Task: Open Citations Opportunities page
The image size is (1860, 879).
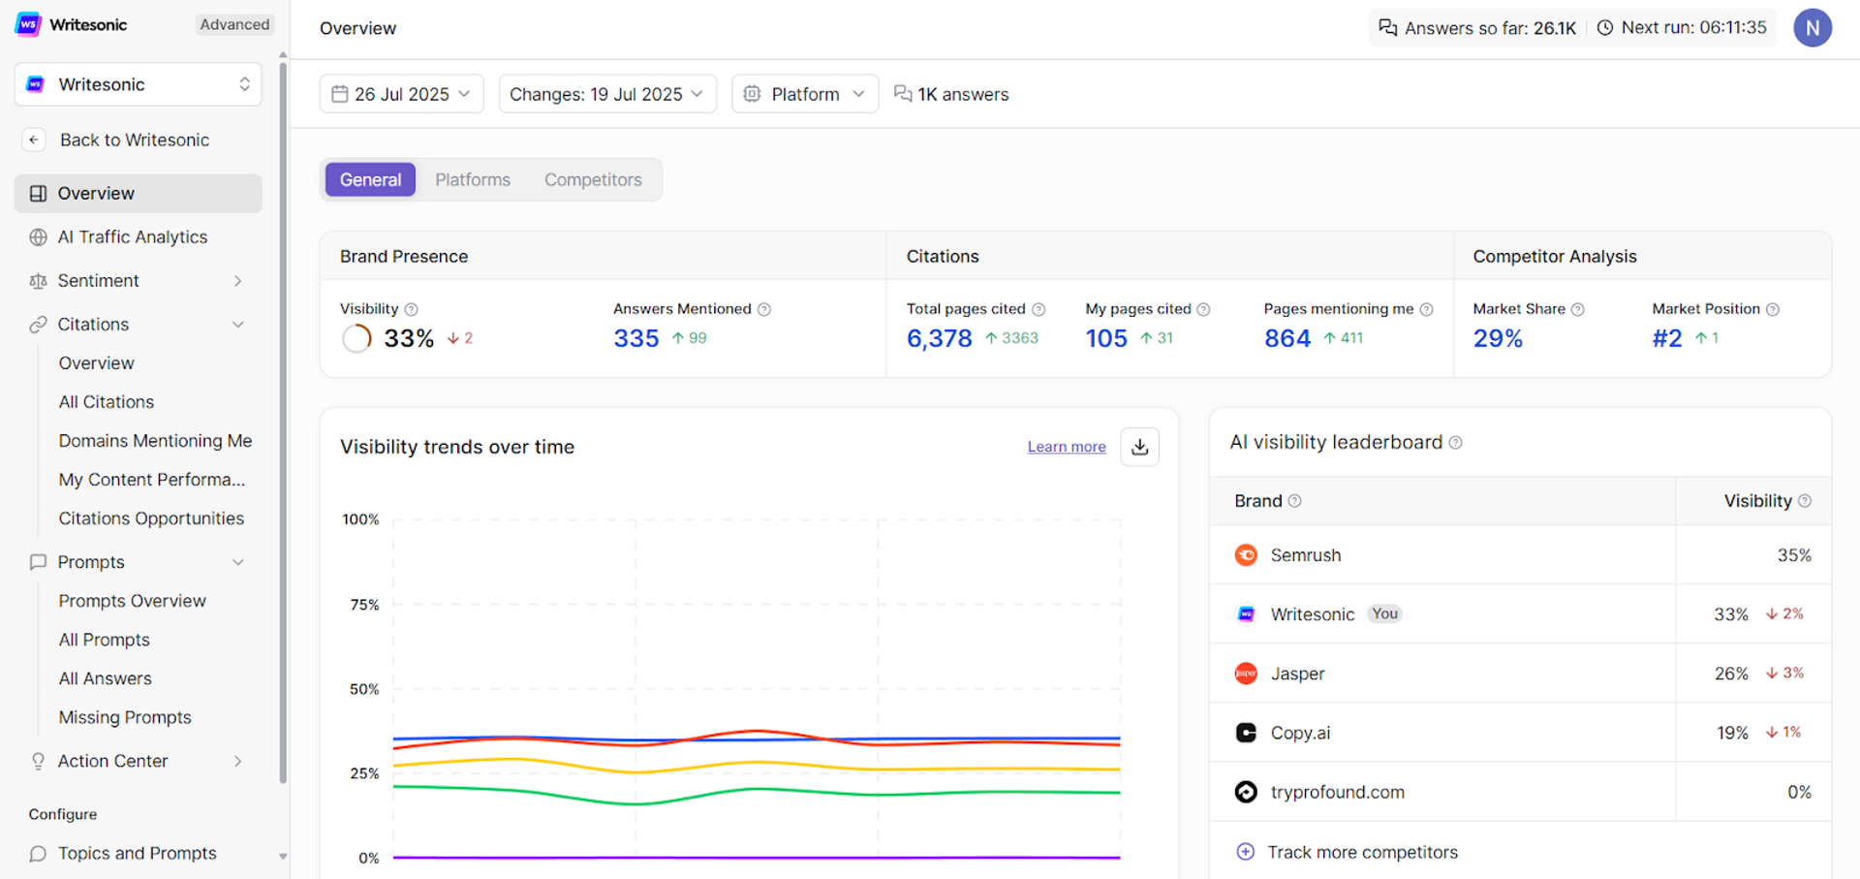Action: pyautogui.click(x=151, y=518)
